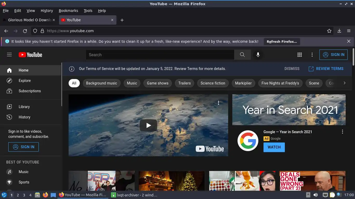Click the Year in Search 2021 banner
The image size is (355, 199).
[289, 110]
